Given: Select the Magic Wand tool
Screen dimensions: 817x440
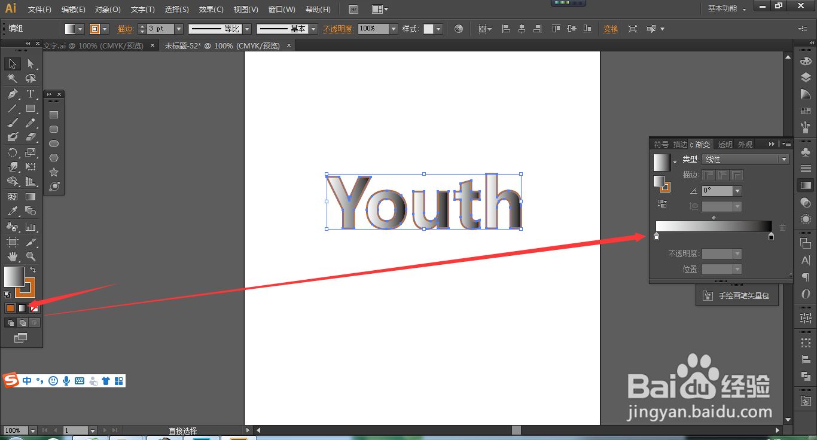Looking at the screenshot, I should [x=13, y=78].
